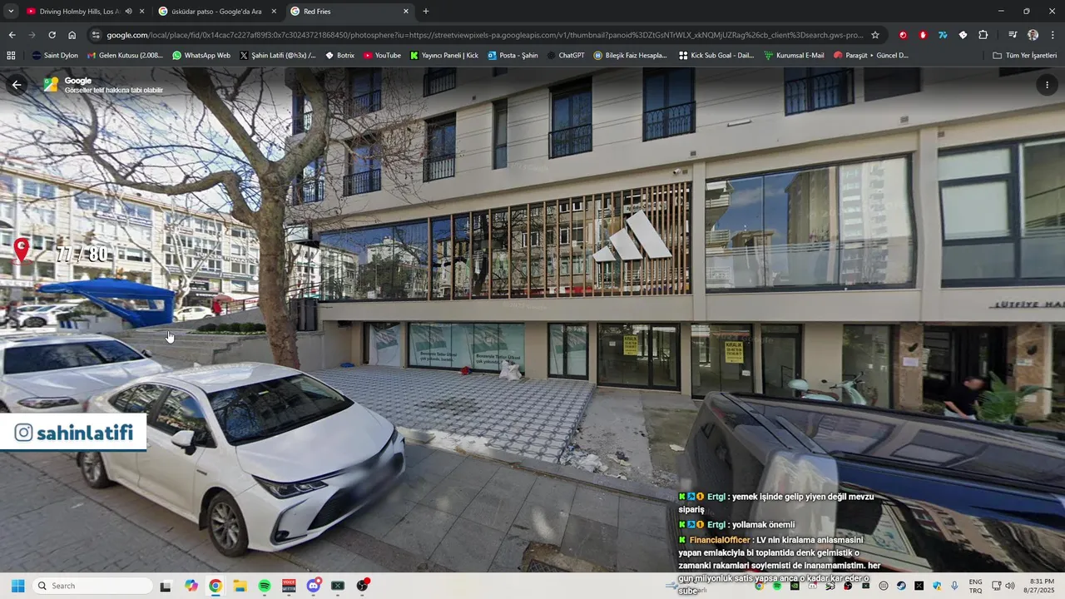Open the browser home page
The width and height of the screenshot is (1065, 599).
[72, 35]
